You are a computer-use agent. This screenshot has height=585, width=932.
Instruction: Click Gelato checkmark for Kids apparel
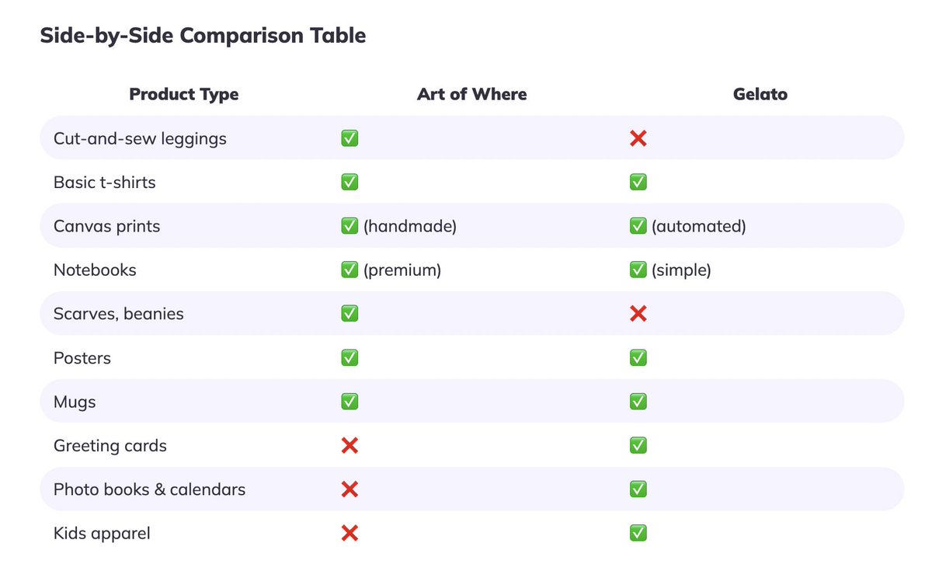(x=638, y=533)
